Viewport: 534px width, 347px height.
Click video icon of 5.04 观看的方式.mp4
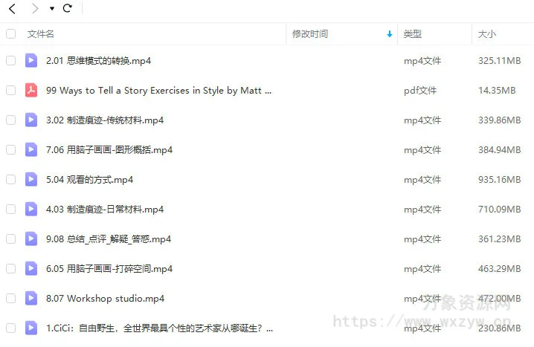click(x=31, y=180)
